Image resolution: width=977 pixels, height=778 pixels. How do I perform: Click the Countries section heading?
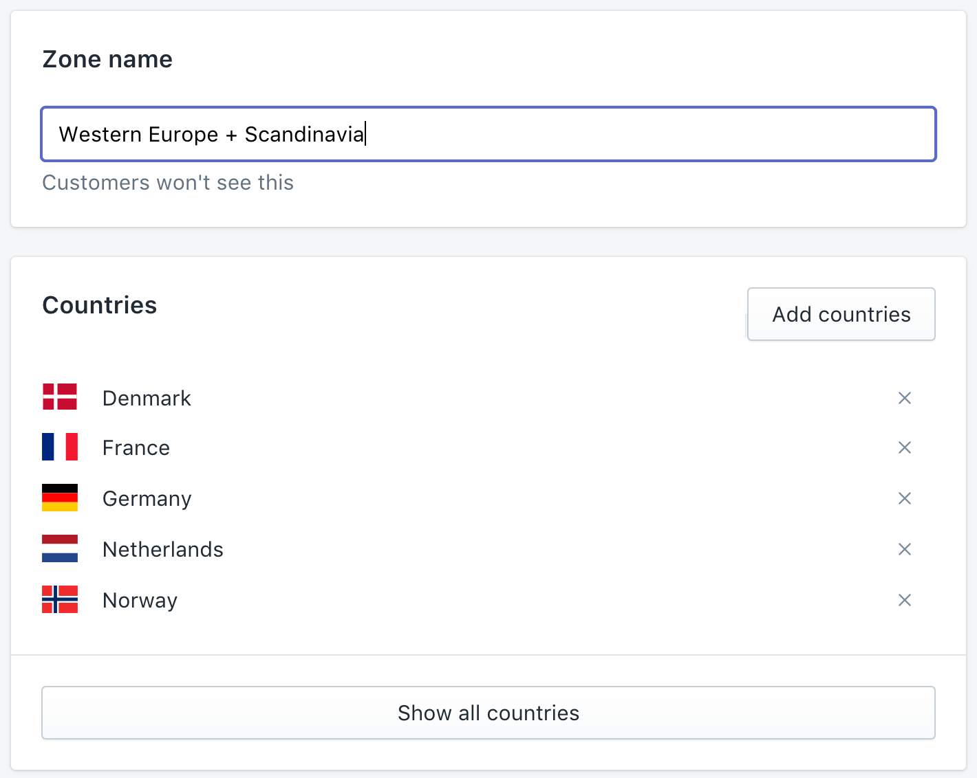click(x=100, y=305)
